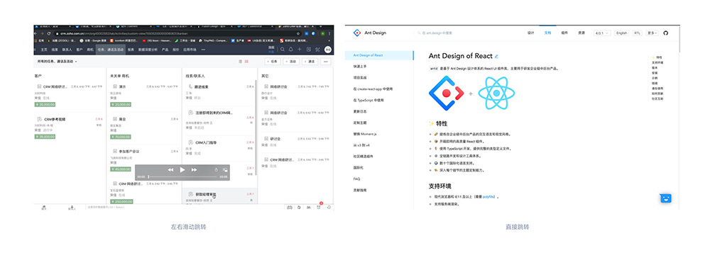Select the 组件 tab in Ant Design header
This screenshot has width=710, height=260.
[x=564, y=33]
